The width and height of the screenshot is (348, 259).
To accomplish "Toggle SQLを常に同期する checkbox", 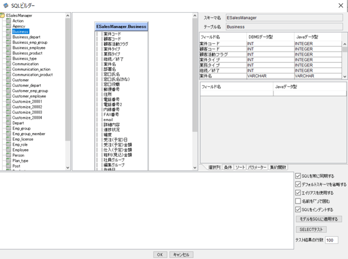I will tap(298, 176).
